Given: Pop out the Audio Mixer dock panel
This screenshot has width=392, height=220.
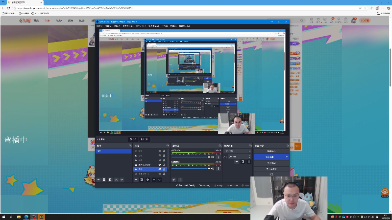Looking at the screenshot, I should pyautogui.click(x=220, y=146).
